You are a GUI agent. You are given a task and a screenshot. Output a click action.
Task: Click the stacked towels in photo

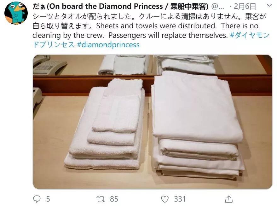105,123
